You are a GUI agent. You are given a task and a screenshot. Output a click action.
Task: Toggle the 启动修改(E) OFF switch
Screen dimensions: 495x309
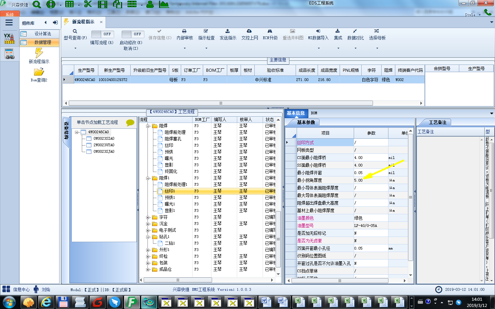tap(133, 34)
